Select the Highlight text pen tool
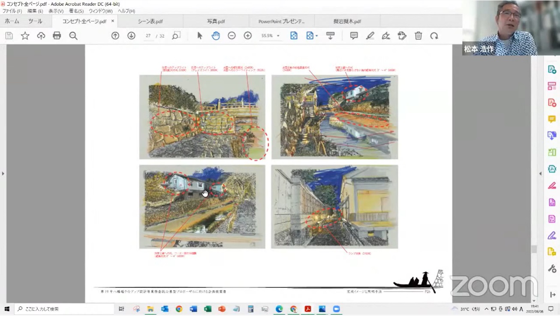The width and height of the screenshot is (560, 316). (370, 36)
